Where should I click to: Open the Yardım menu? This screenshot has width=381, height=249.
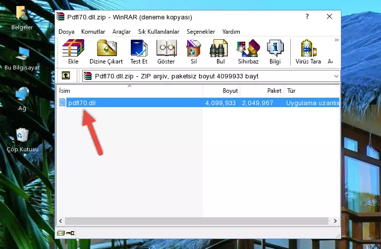point(231,32)
